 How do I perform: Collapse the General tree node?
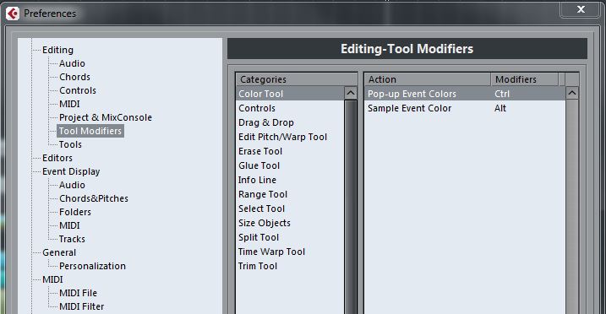pyautogui.click(x=59, y=252)
